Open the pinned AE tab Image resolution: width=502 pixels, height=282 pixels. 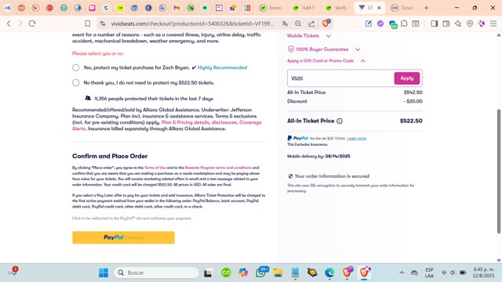pos(7,8)
